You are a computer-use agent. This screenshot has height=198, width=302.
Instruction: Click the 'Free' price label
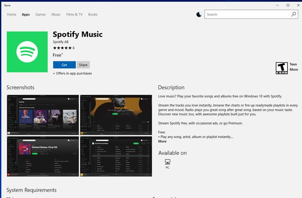pyautogui.click(x=57, y=55)
